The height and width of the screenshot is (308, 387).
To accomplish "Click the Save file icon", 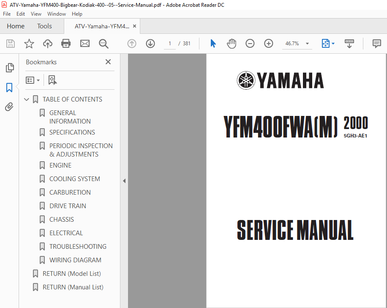I will [11, 44].
